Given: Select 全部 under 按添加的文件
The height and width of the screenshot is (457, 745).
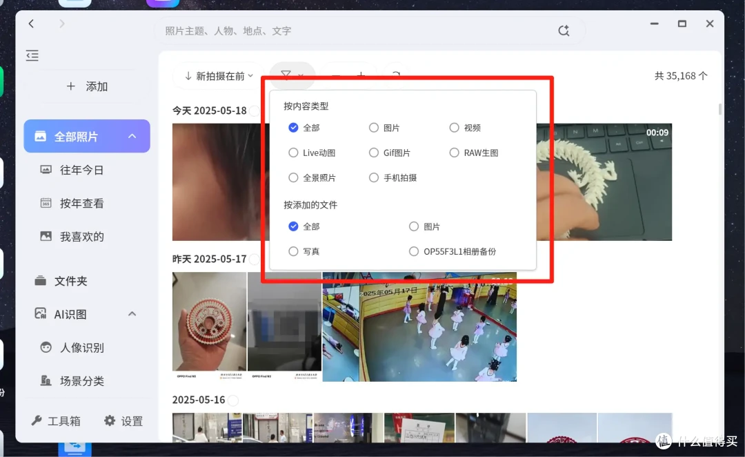Looking at the screenshot, I should (293, 226).
